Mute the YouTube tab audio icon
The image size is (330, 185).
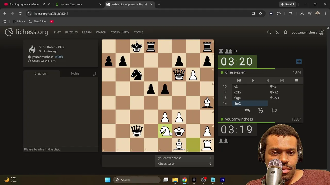coord(44,4)
